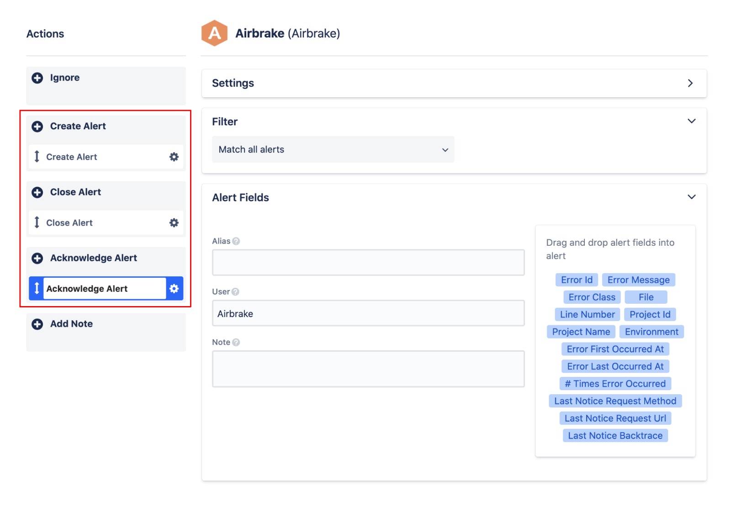Select the Project Id field tag
The image size is (731, 508).
click(650, 315)
